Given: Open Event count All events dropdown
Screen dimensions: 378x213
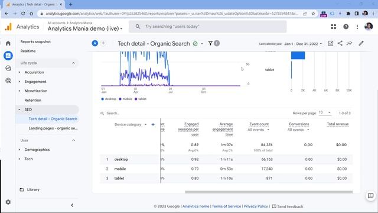Looking at the screenshot, I should [x=258, y=130].
